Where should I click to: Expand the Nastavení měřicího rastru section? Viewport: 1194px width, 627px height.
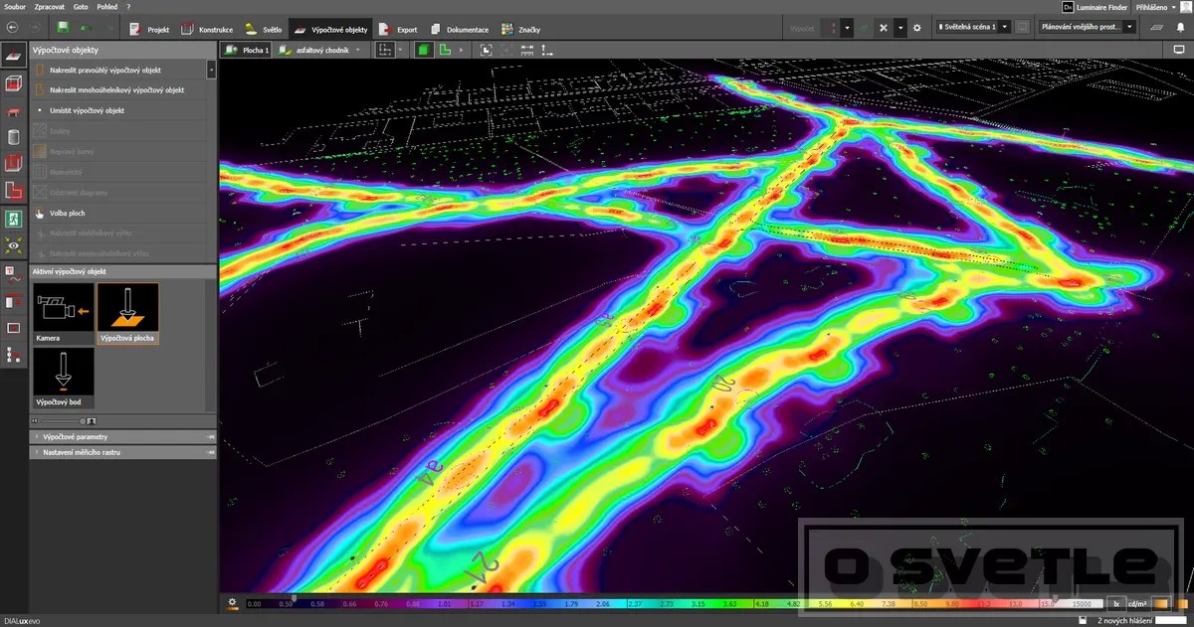click(x=123, y=452)
